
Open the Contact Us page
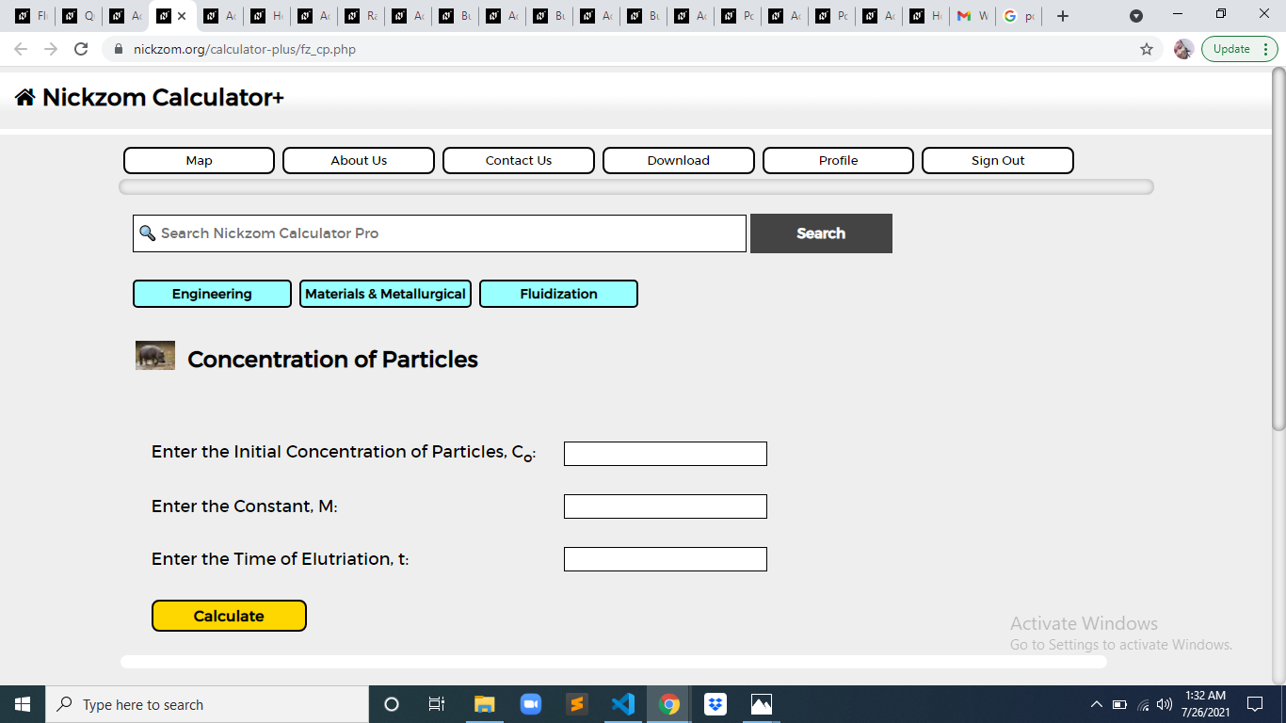point(519,160)
